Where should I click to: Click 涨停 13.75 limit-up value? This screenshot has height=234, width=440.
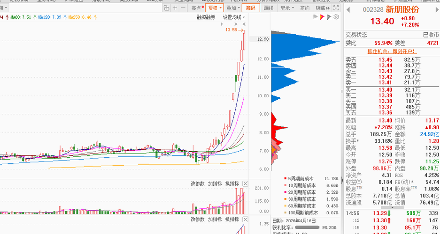[x=385, y=161]
